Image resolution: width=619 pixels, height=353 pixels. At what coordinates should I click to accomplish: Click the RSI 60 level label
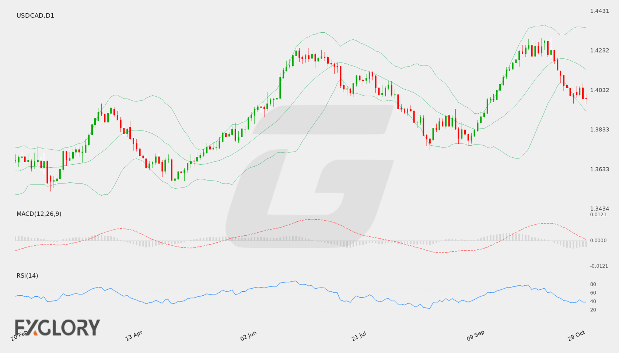click(x=593, y=293)
